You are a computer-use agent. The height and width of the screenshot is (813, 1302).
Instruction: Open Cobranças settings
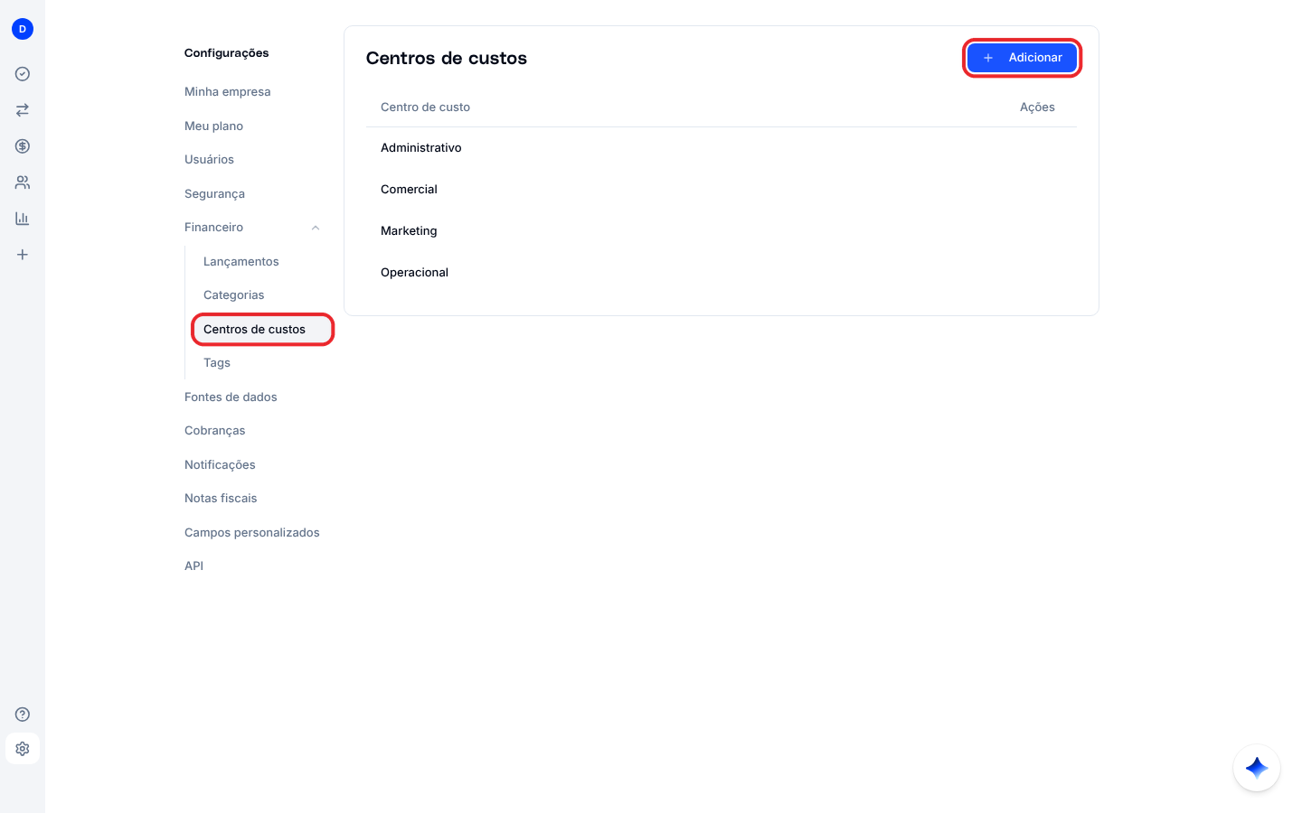[215, 431]
